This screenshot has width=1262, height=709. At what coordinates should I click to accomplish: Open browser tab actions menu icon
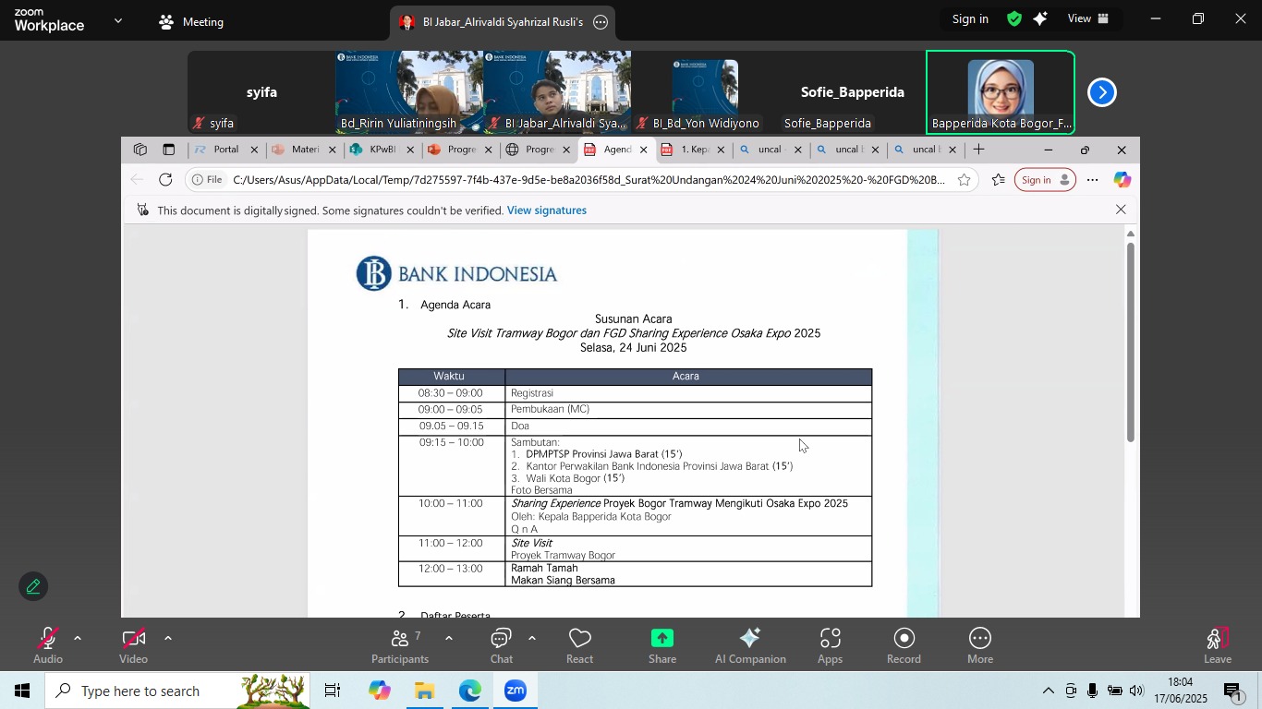168,150
